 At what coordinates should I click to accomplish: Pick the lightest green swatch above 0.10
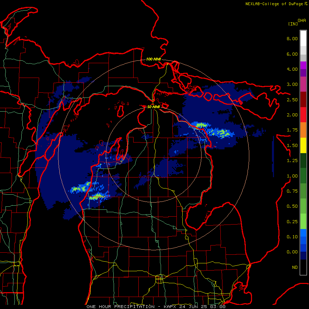point(303,221)
